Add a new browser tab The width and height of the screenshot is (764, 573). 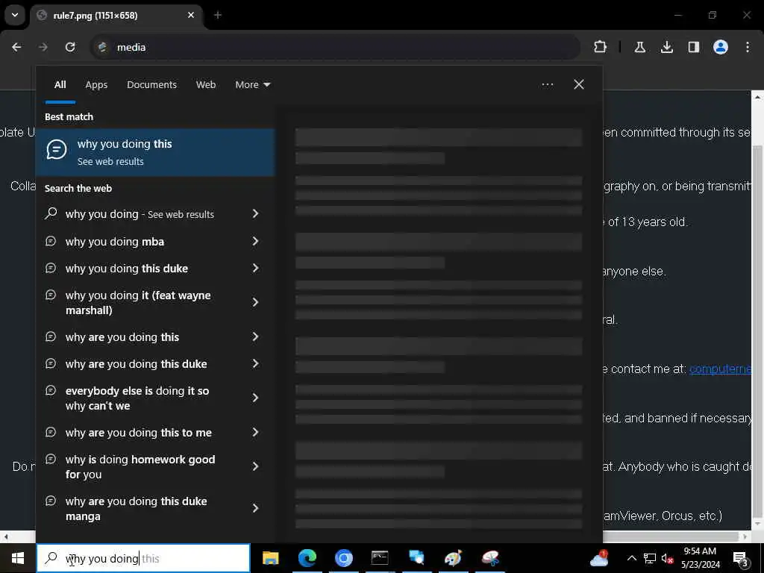218,15
